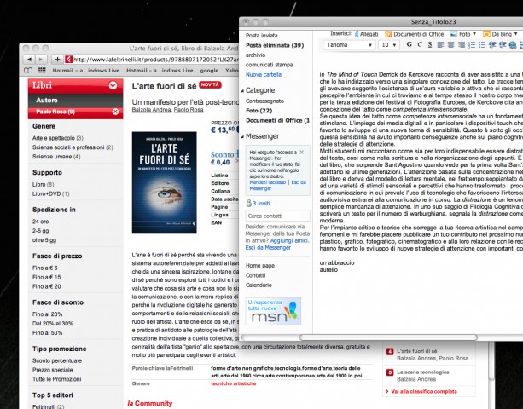Click Mantieni l'accesso link

pyautogui.click(x=268, y=182)
